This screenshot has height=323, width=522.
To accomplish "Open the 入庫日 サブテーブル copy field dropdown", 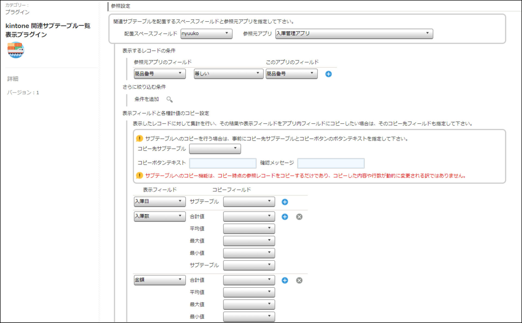I will [x=249, y=201].
